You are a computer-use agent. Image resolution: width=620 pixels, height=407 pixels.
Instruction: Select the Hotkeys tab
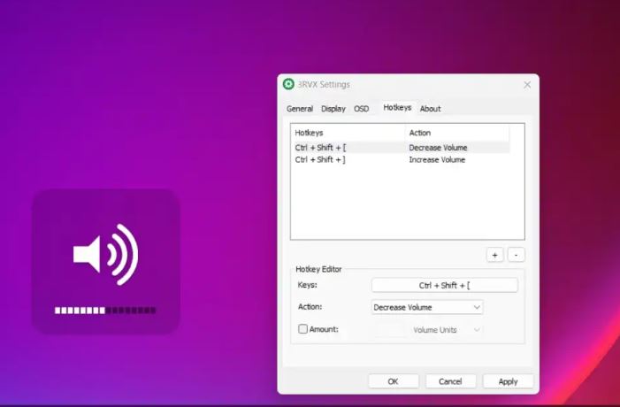[397, 108]
